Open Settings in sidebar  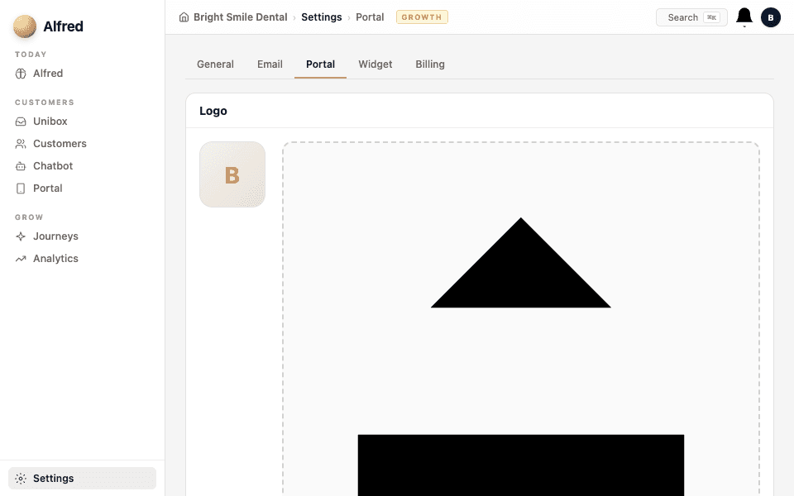click(x=82, y=479)
